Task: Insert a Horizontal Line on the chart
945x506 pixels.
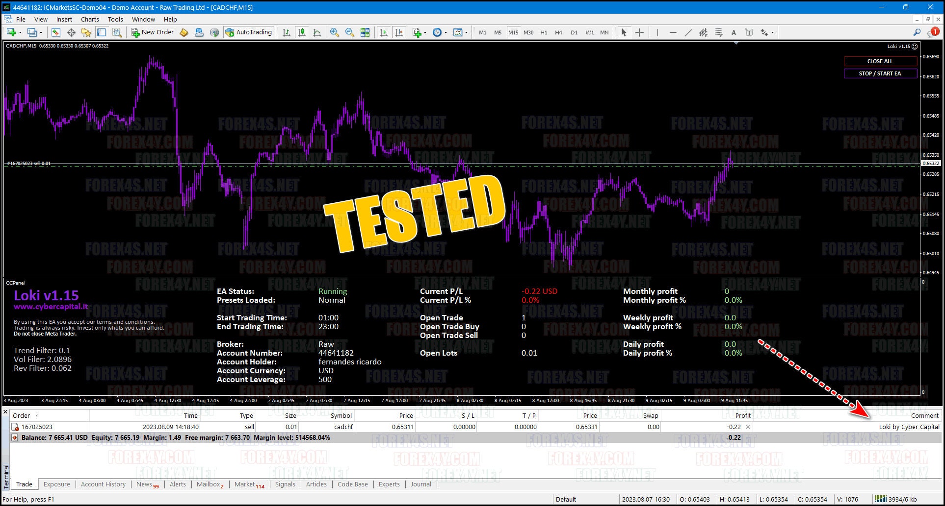Action: (673, 32)
